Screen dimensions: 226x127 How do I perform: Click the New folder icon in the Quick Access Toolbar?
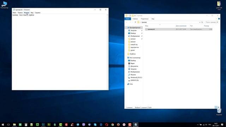point(133,16)
